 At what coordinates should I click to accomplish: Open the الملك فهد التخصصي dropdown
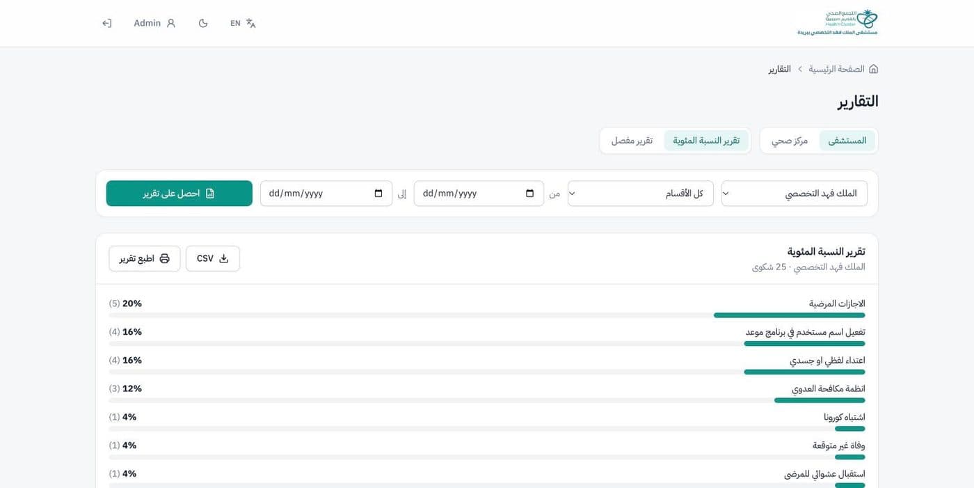point(795,194)
